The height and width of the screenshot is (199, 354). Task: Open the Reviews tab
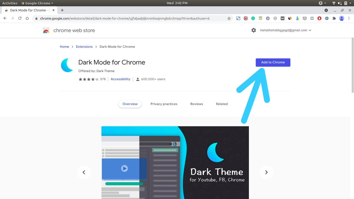coord(197,104)
